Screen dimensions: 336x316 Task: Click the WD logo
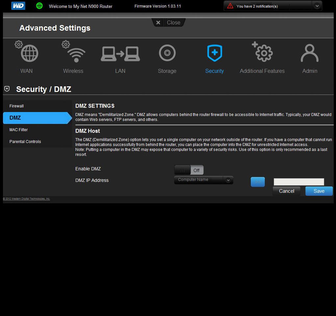click(x=18, y=6)
